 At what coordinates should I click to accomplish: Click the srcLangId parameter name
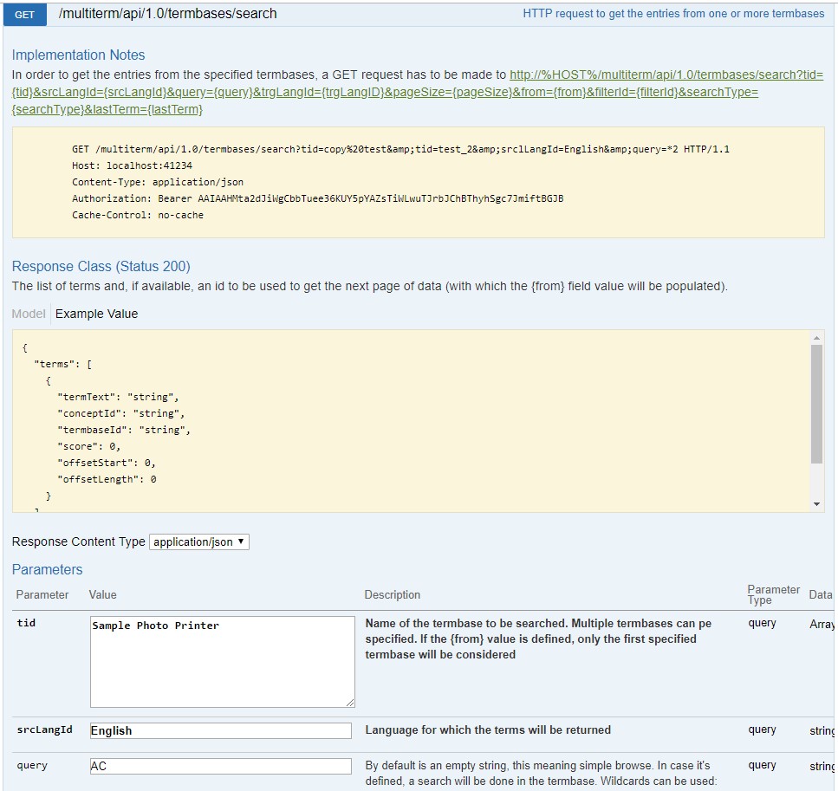click(x=44, y=729)
